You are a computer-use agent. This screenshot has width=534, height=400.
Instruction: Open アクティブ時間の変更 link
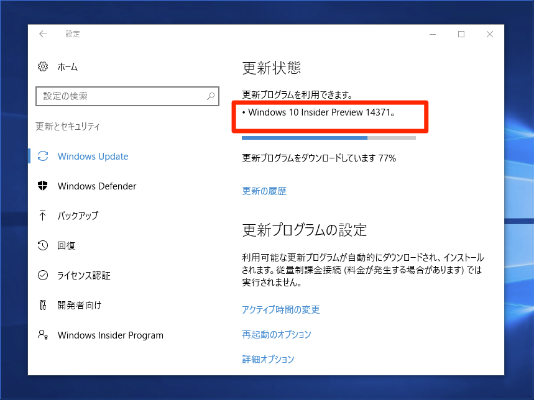pyautogui.click(x=280, y=309)
